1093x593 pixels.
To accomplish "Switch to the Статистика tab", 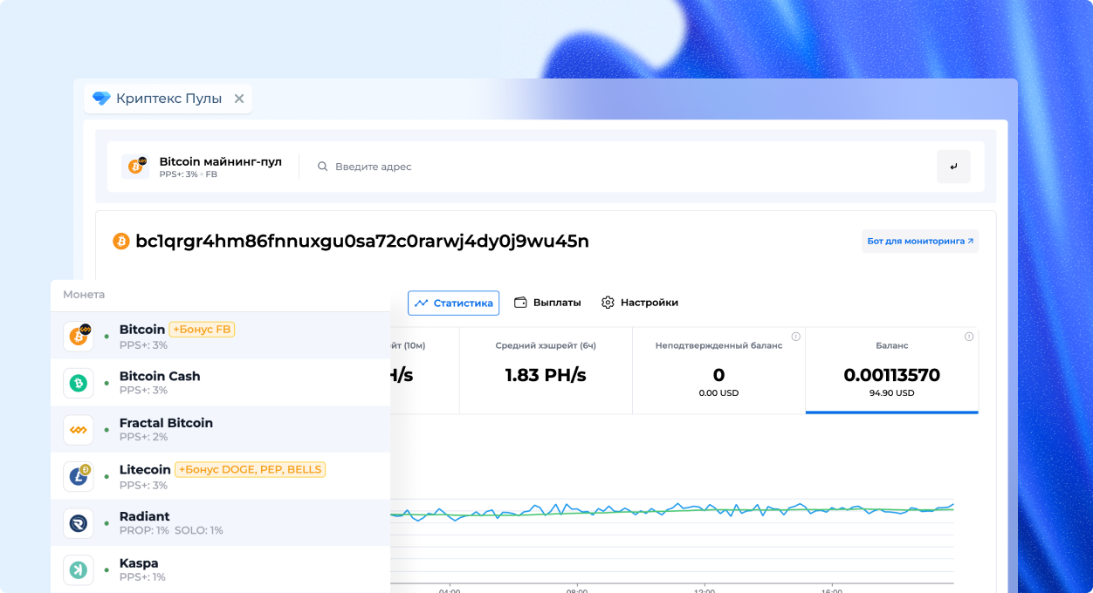I will [453, 303].
